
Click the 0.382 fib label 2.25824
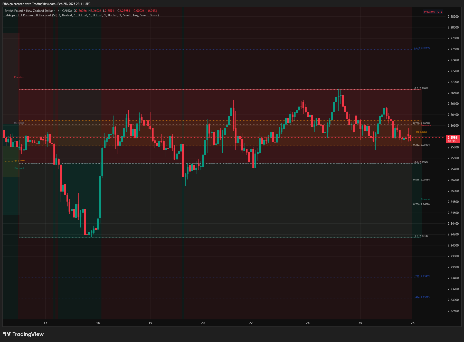421,145
